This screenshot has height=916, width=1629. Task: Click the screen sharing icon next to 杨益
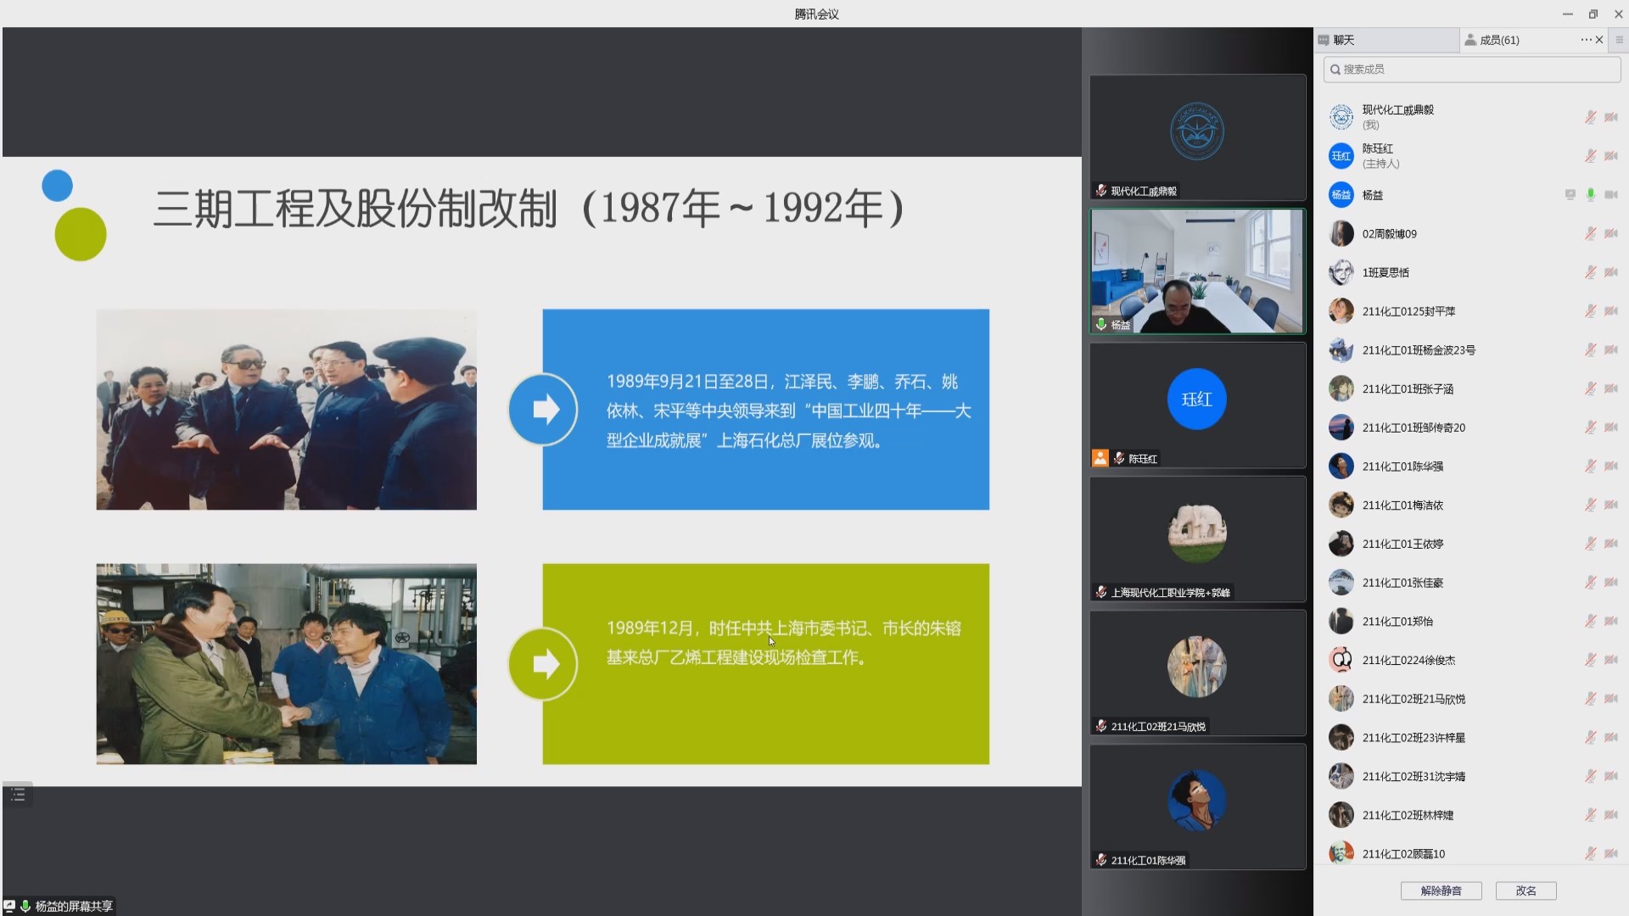coord(1570,195)
